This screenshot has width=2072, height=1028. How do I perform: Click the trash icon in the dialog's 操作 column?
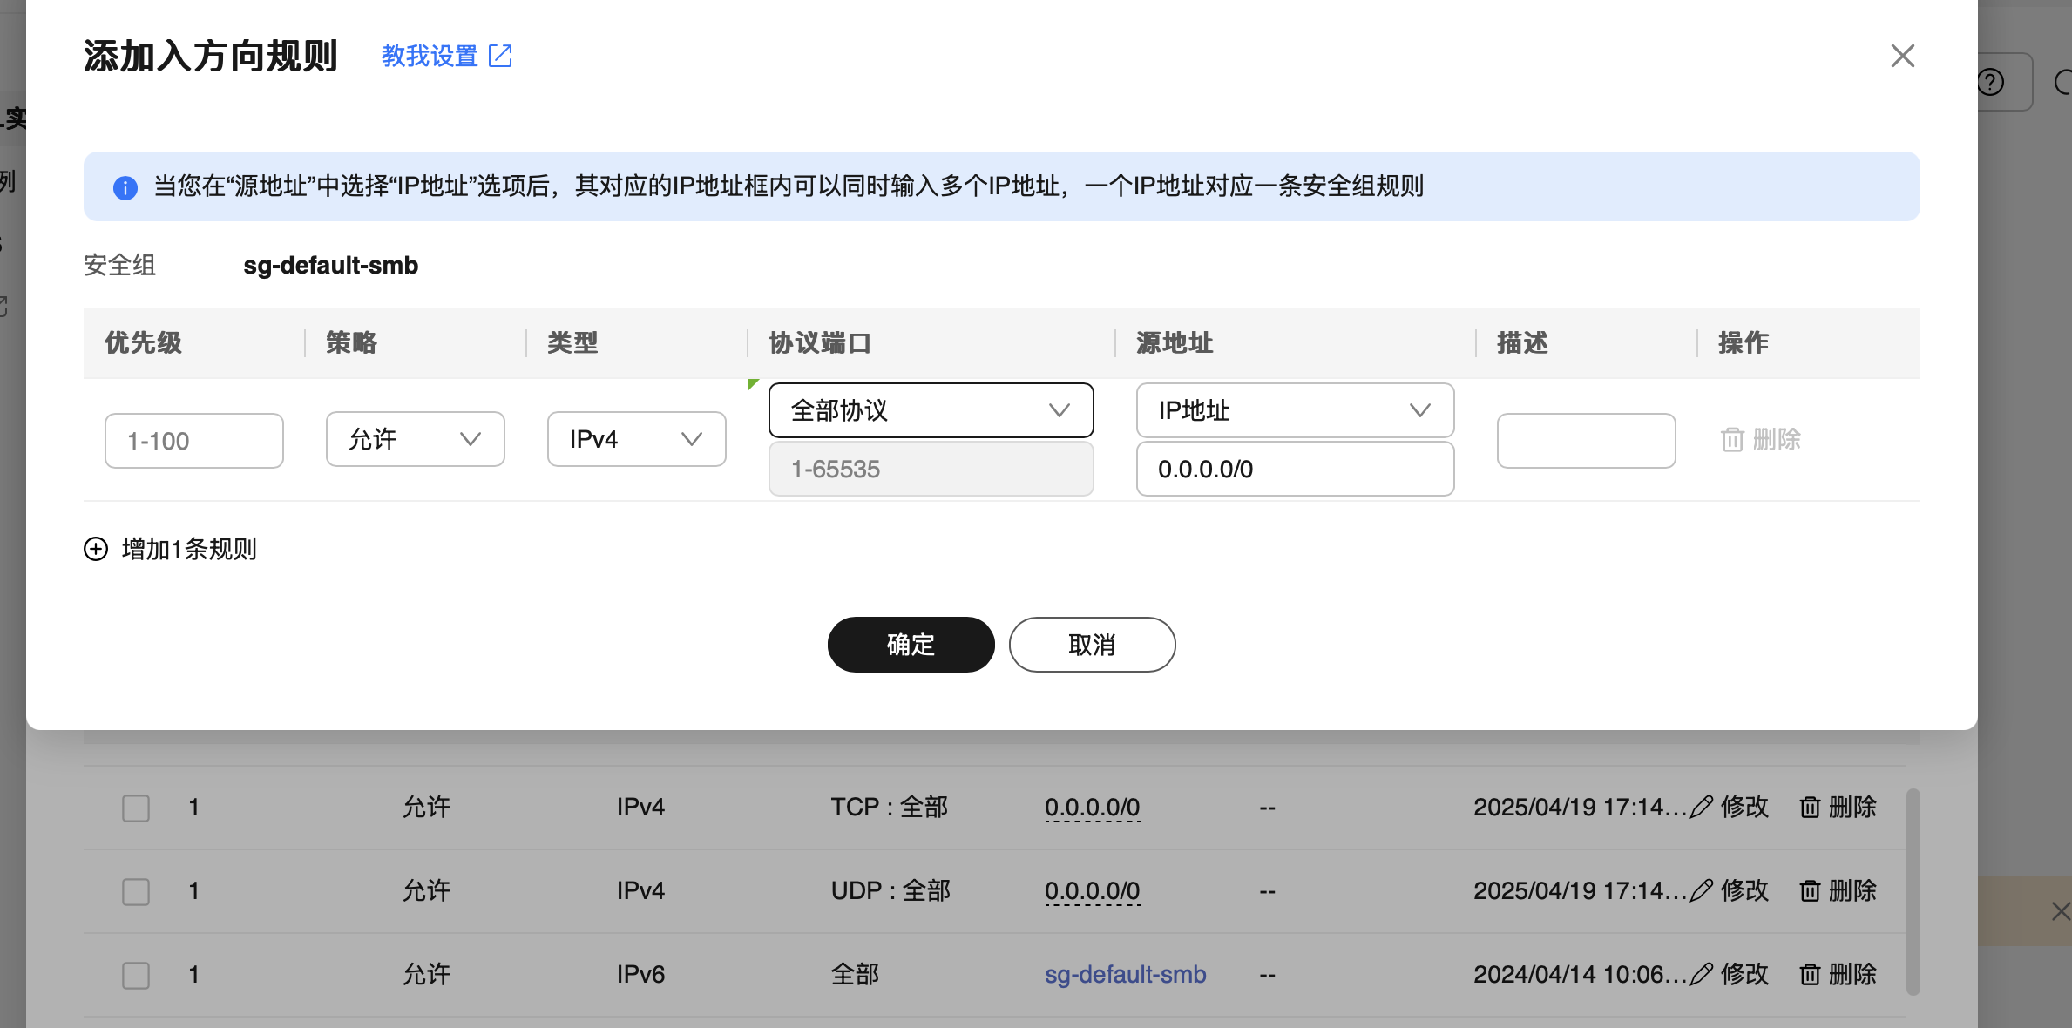(1732, 440)
